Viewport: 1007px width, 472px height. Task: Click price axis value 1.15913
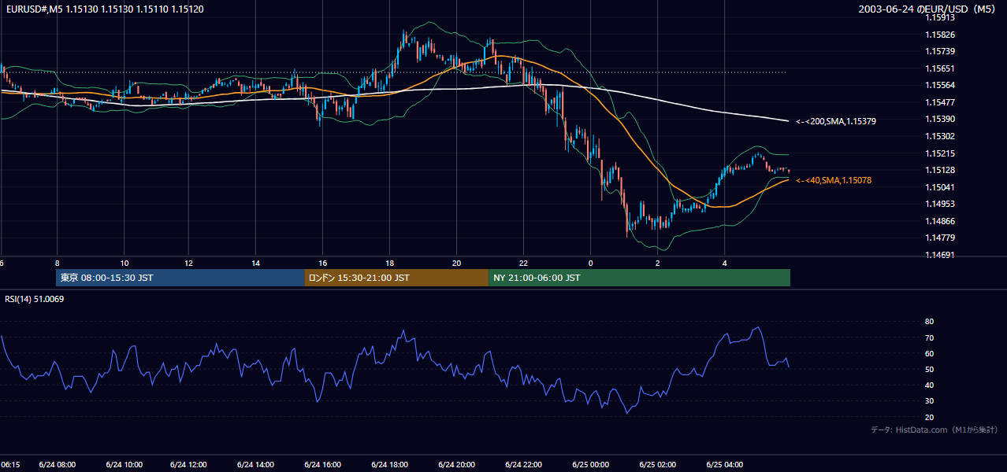[x=940, y=17]
